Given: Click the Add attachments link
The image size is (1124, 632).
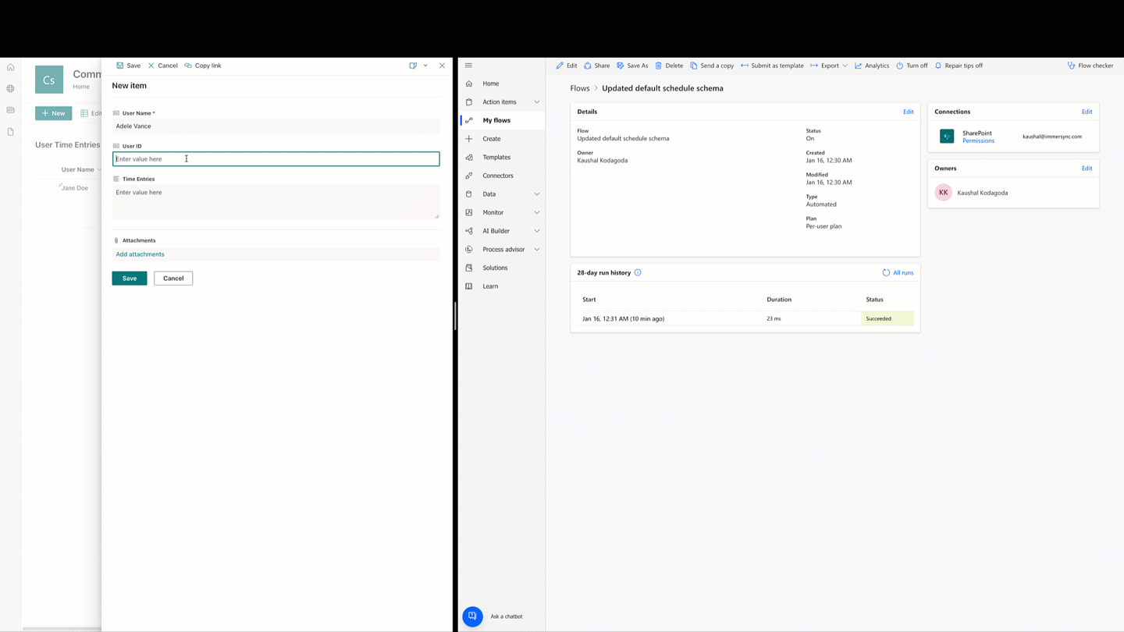Looking at the screenshot, I should click(x=140, y=254).
